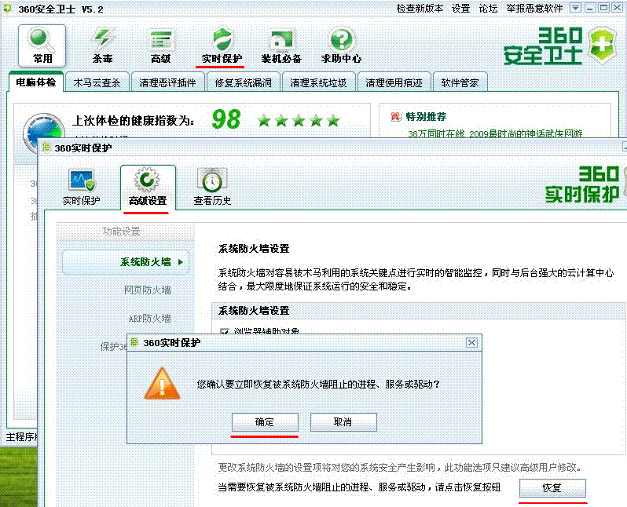The image size is (627, 507).
Task: Select ARP防火墙 in settings sidebar
Action: coord(149,319)
